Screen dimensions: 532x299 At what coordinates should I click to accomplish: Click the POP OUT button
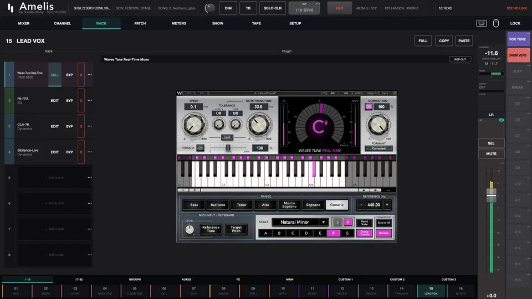pos(460,59)
